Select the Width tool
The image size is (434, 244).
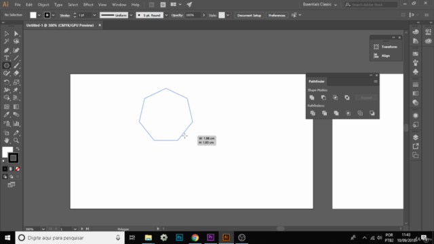(7, 90)
